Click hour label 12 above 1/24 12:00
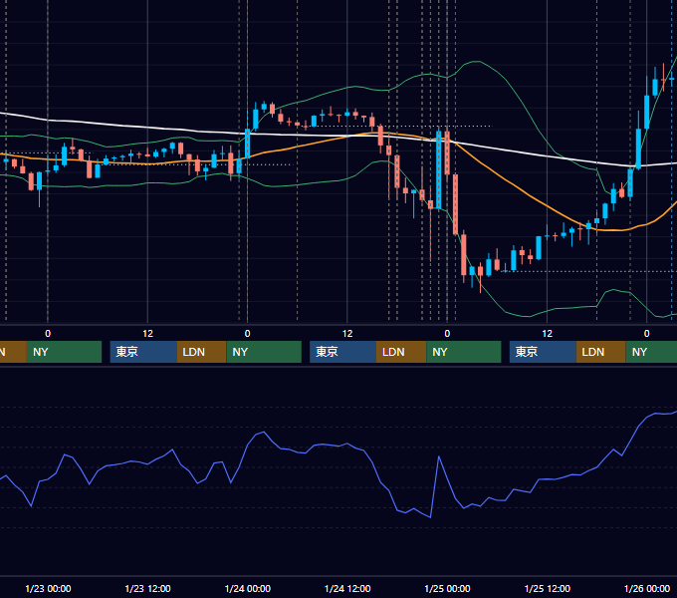The image size is (677, 598). point(347,334)
